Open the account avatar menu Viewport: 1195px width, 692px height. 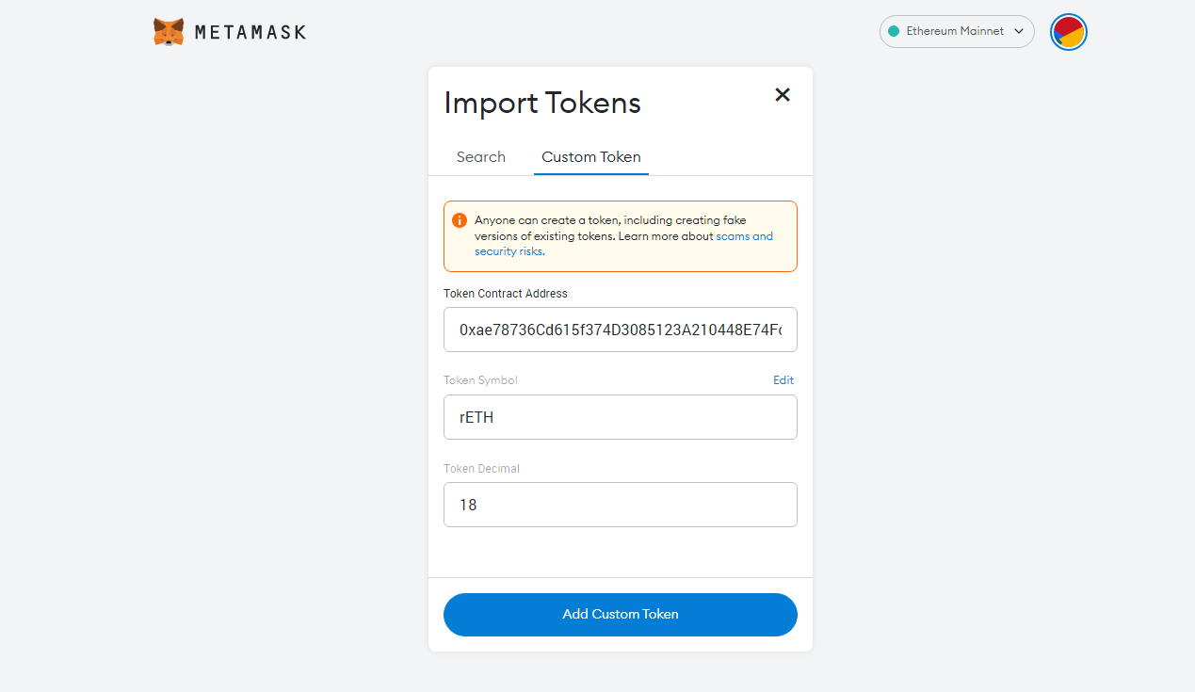[x=1069, y=32]
